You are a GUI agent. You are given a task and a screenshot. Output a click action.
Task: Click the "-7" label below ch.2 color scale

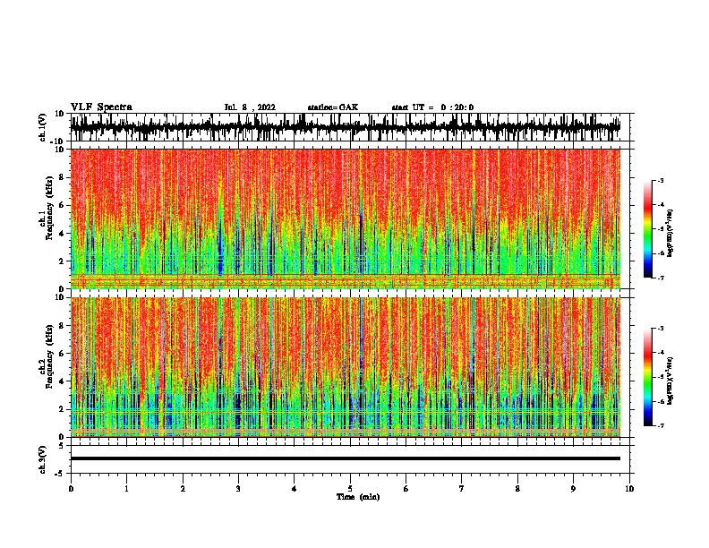(660, 425)
